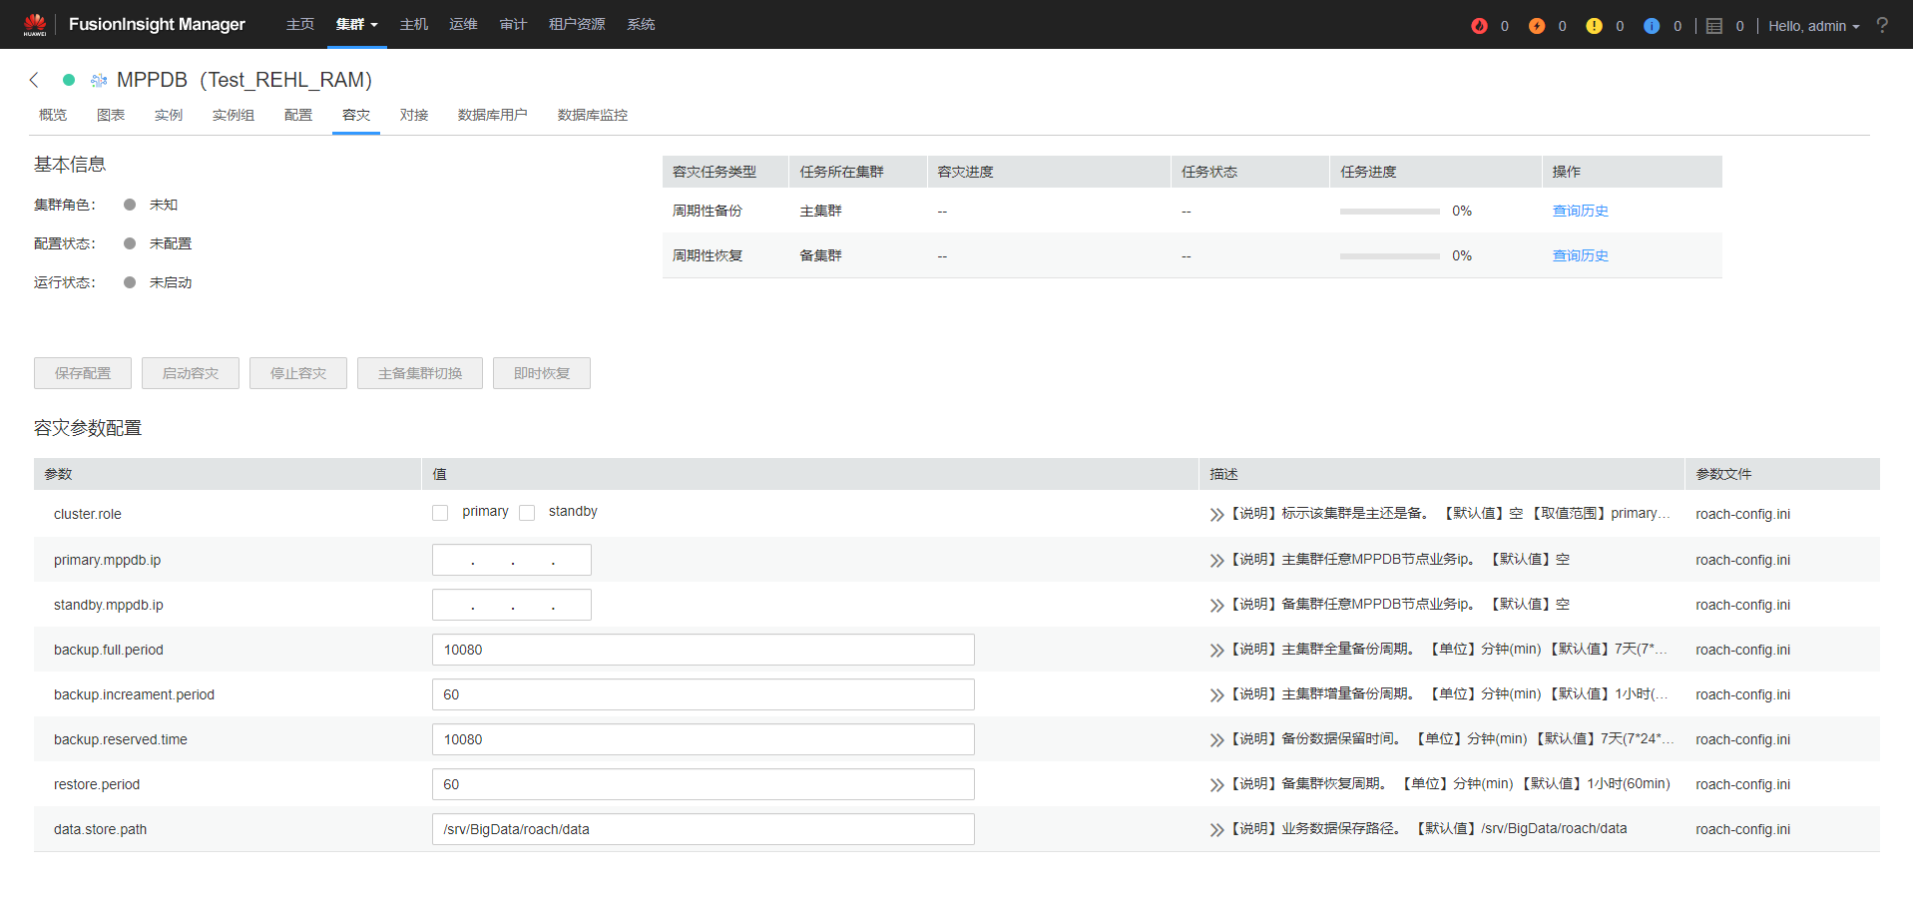
Task: Open 审计 in top navigation
Action: tap(513, 25)
